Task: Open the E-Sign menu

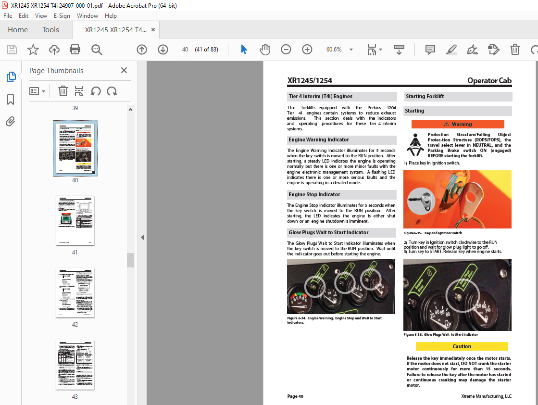Action: 62,16
